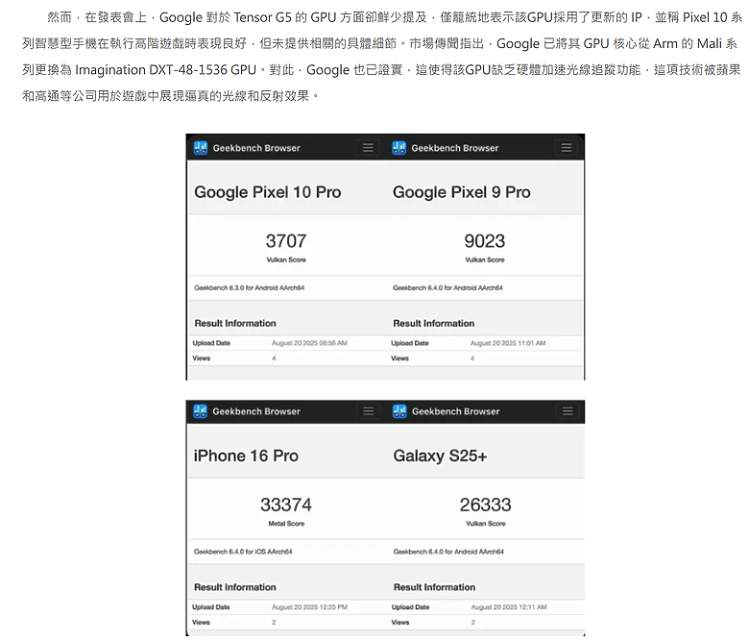This screenshot has width=749, height=641.
Task: Open hamburger menu in Galaxy S25+ panel
Action: click(568, 411)
